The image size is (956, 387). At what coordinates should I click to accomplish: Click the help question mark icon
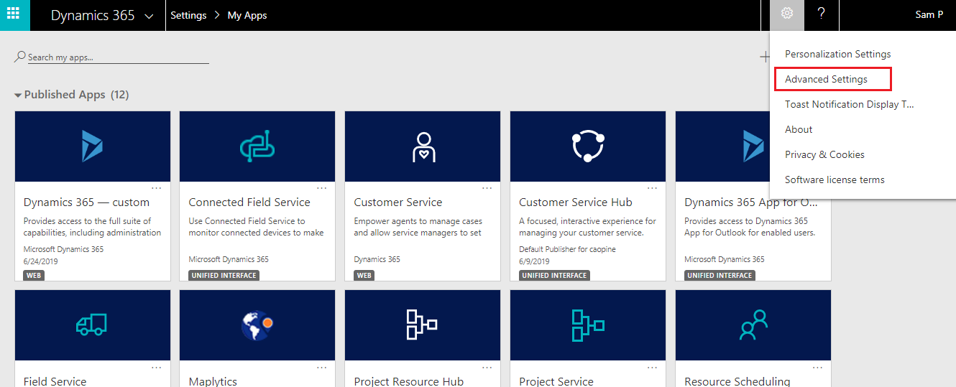(821, 14)
